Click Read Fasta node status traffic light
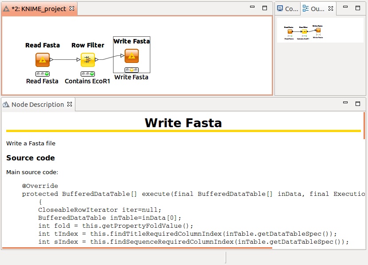 coord(43,74)
